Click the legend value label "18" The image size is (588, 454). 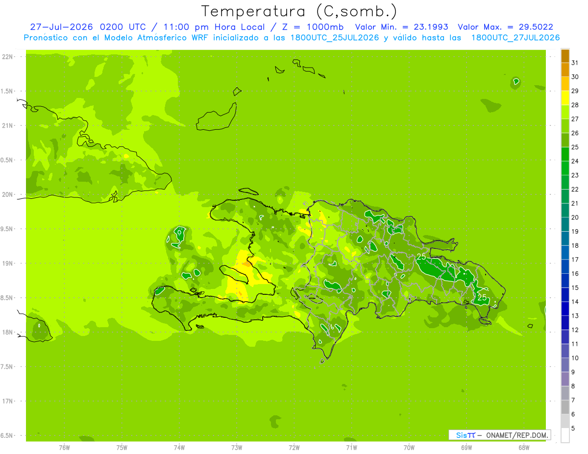point(575,246)
